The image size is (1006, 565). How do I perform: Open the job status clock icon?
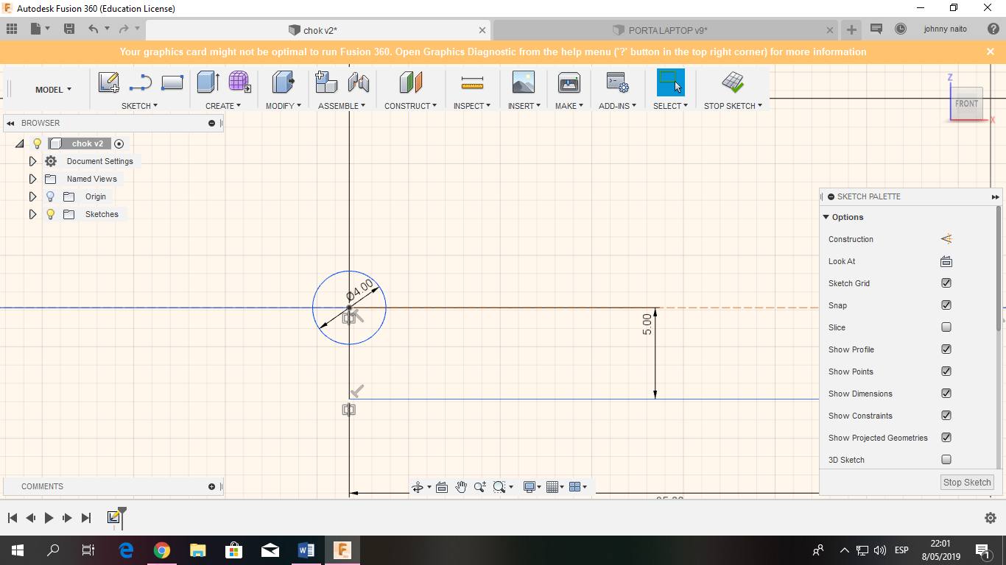coord(901,29)
